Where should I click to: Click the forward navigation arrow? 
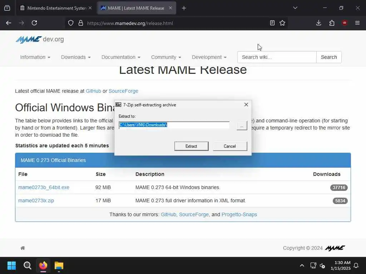point(21,23)
